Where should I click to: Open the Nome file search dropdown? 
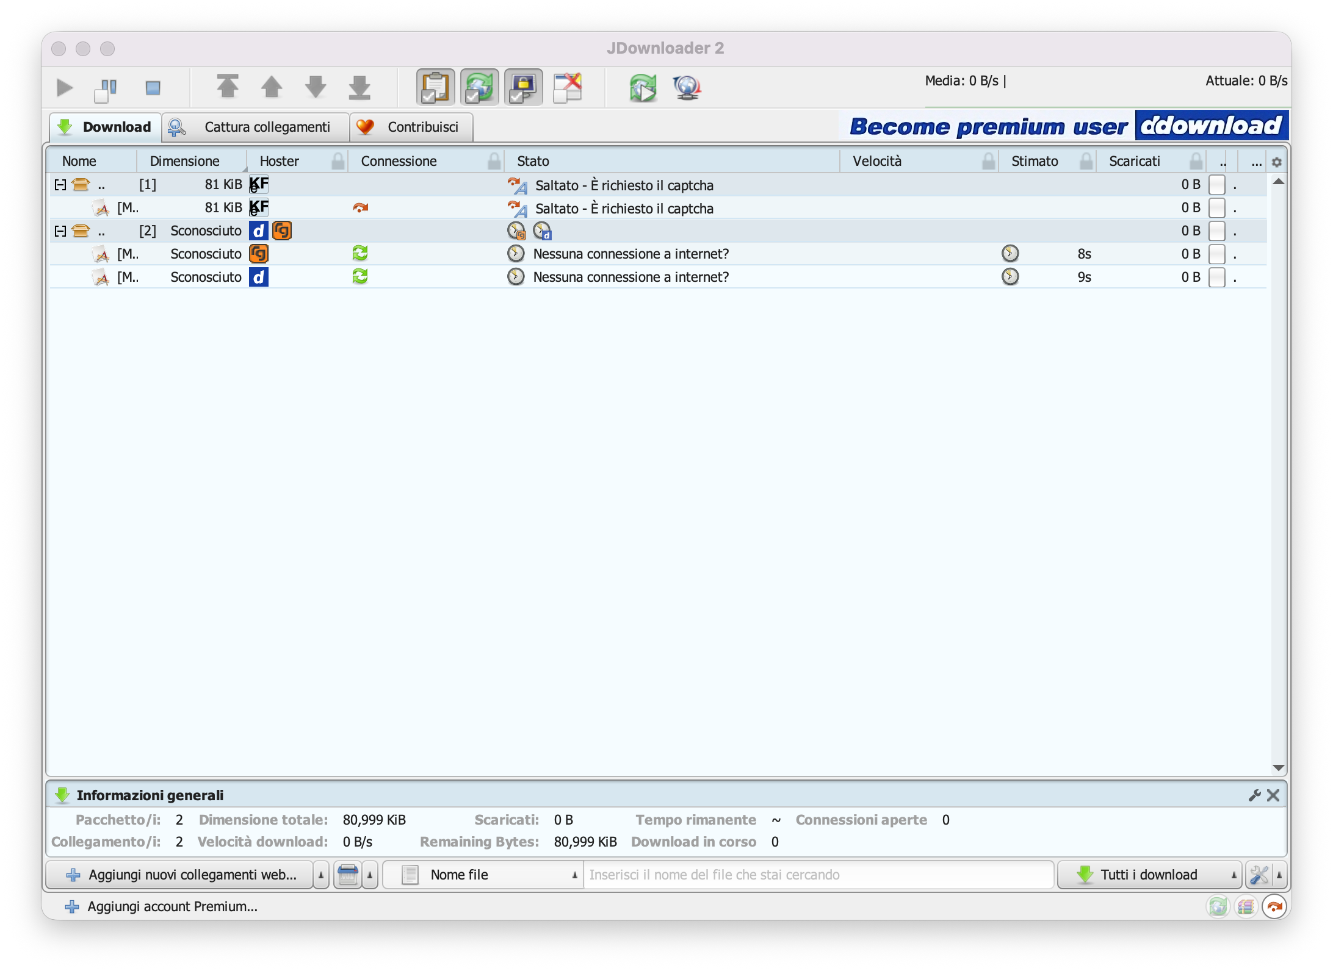pyautogui.click(x=483, y=875)
